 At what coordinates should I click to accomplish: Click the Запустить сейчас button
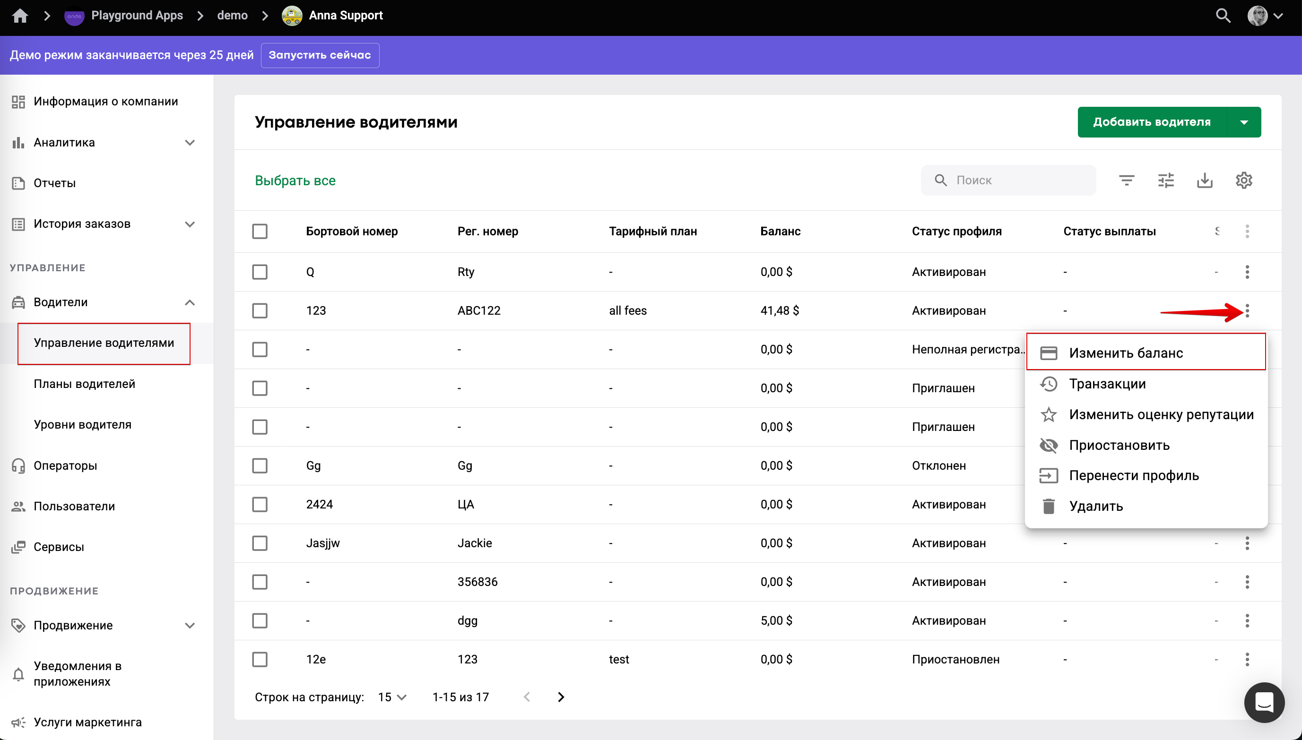coord(320,55)
